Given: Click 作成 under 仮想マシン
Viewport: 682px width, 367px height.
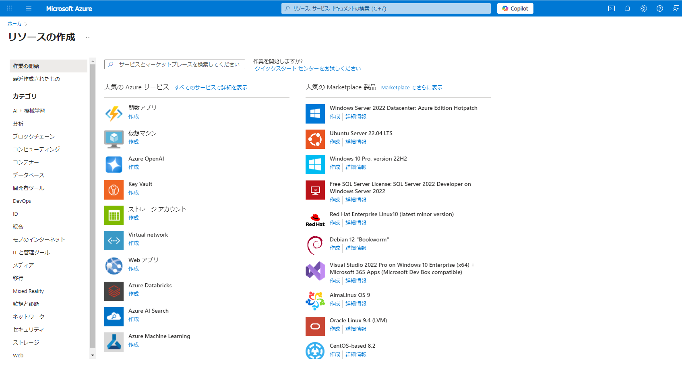Looking at the screenshot, I should pos(134,142).
